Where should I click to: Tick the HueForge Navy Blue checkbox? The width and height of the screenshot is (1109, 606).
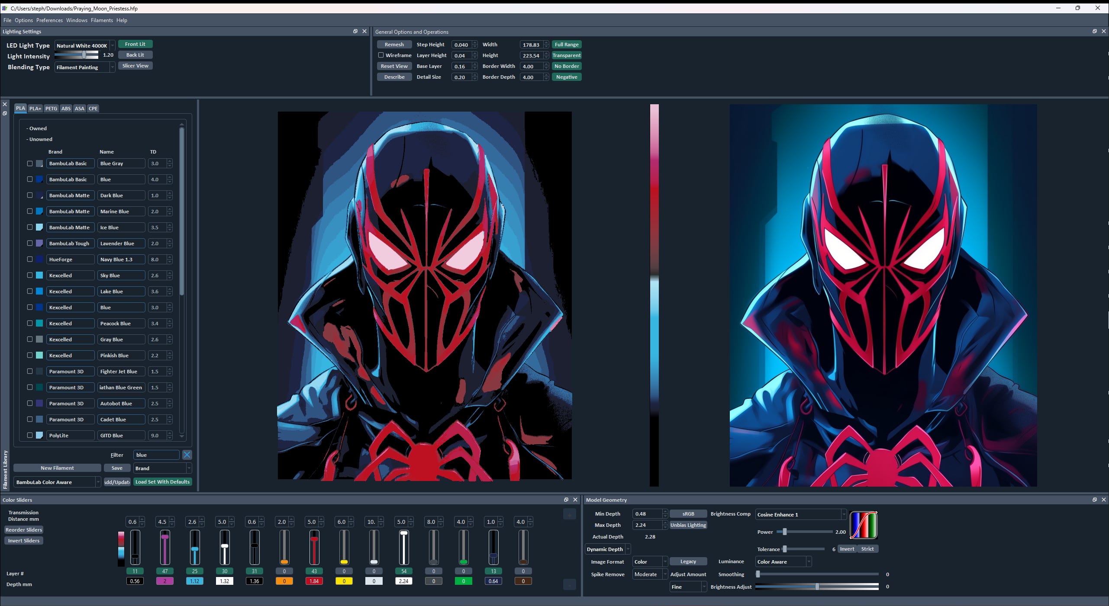tap(30, 259)
